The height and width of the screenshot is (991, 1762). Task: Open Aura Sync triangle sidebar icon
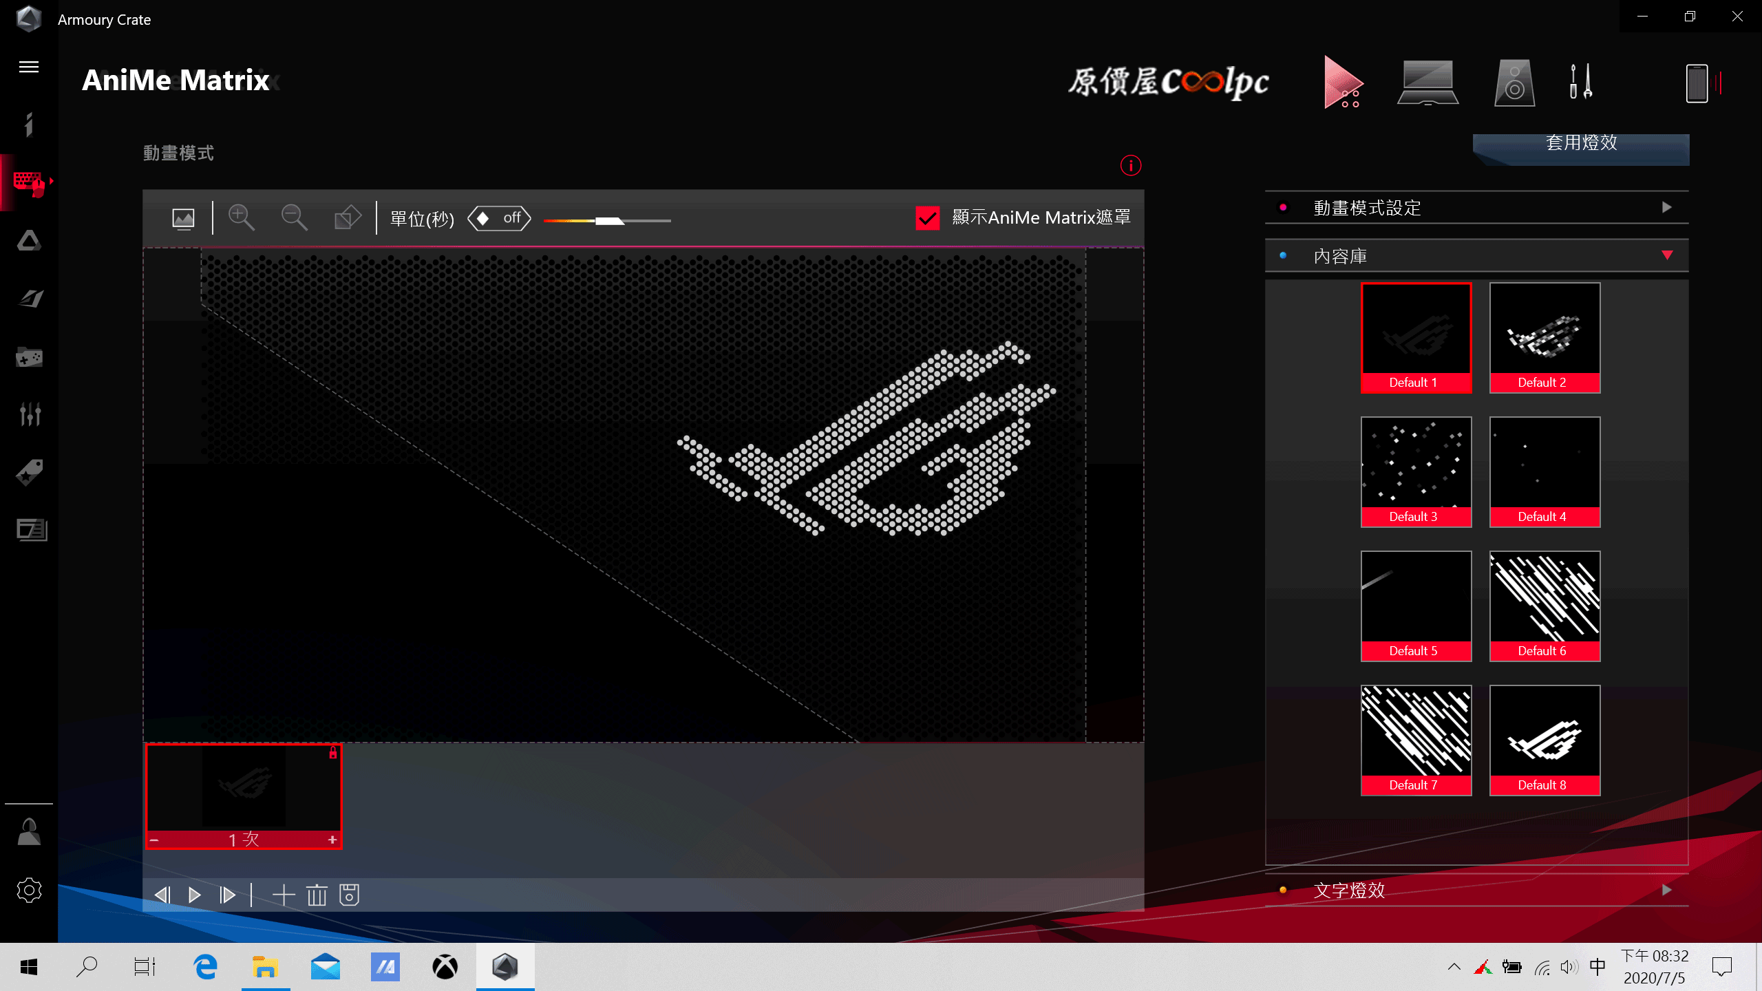pyautogui.click(x=29, y=240)
